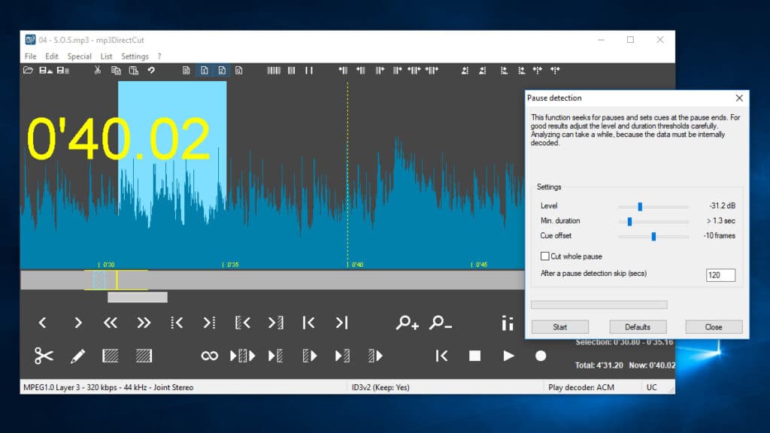This screenshot has width=770, height=433.
Task: Select the Copy icon in the toolbar
Action: [x=117, y=70]
